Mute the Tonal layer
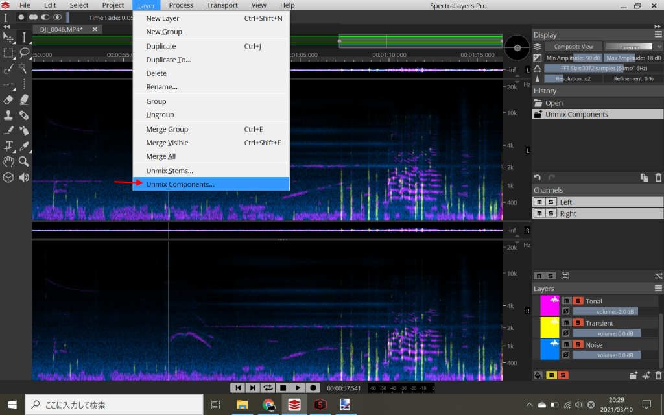Image resolution: width=664 pixels, height=415 pixels. tap(566, 301)
